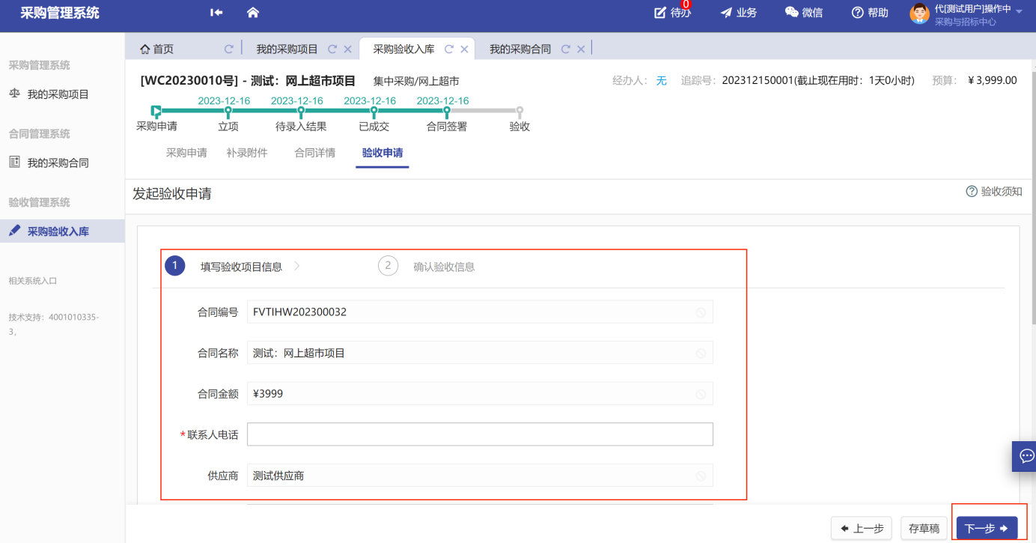1036x543 pixels.
Task: Refresh the 采购验收入库 tab
Action: [449, 49]
